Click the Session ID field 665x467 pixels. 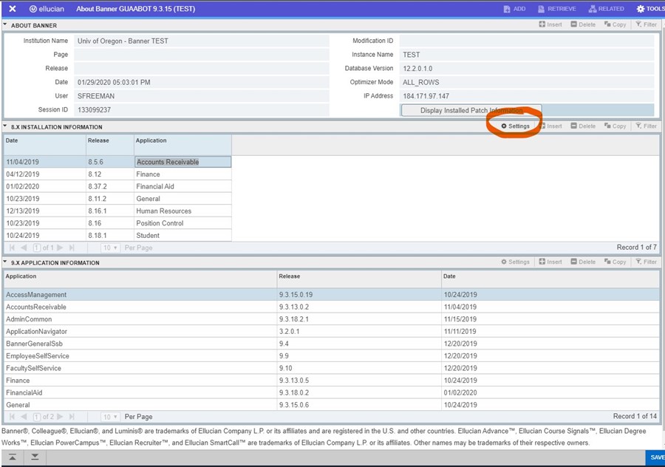[x=202, y=110]
